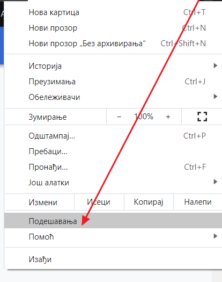Click the fullscreen icon in the zoom row
Screen dimensions: 222x282
[x=202, y=117]
